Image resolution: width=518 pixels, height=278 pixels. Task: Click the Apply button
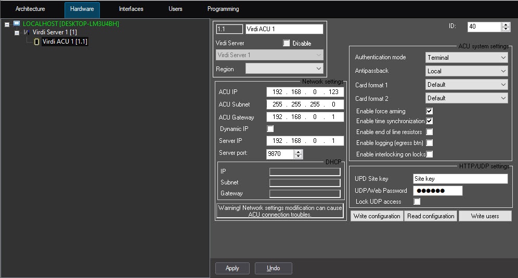point(232,268)
